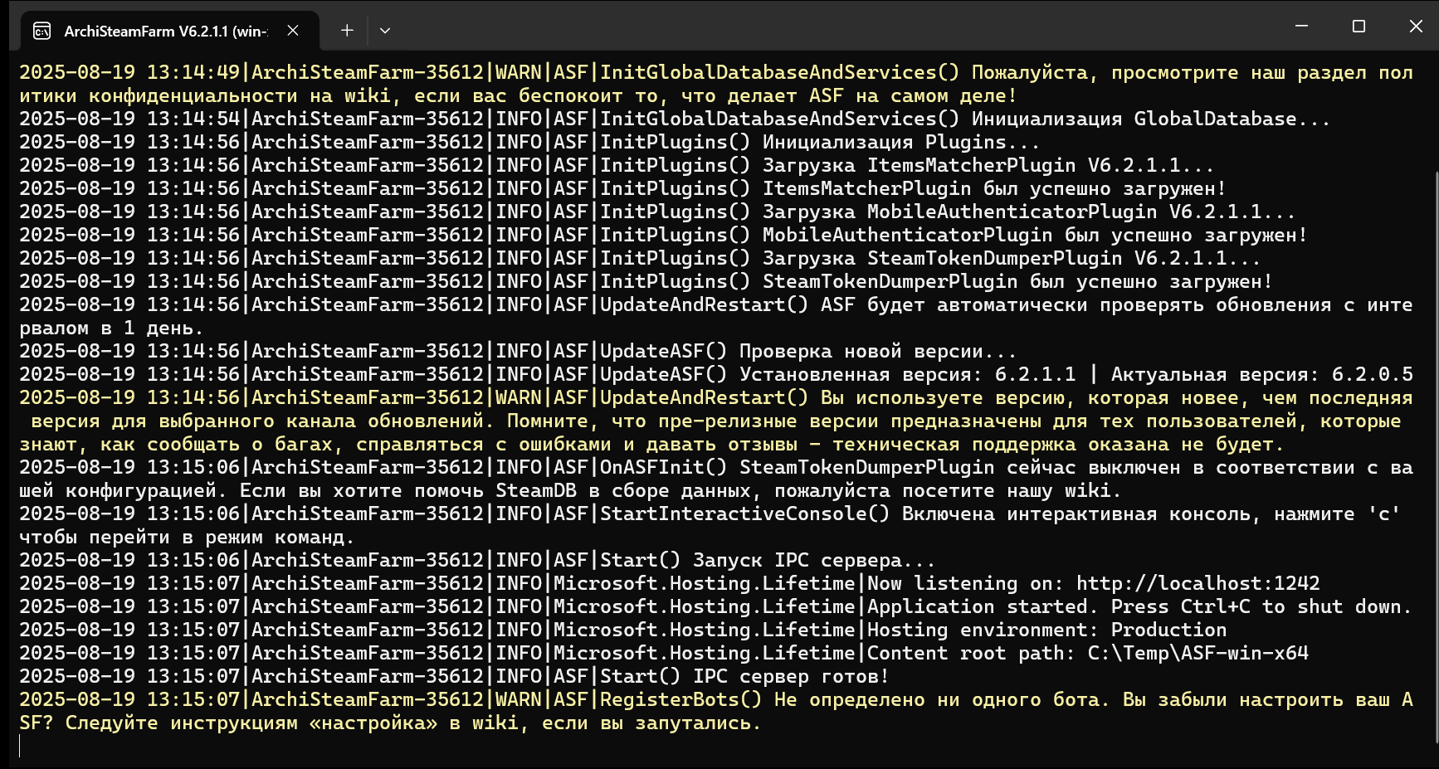The image size is (1439, 769).
Task: Close the ArchiSteamFarm V6.2.1.1 tab
Action: pyautogui.click(x=293, y=31)
